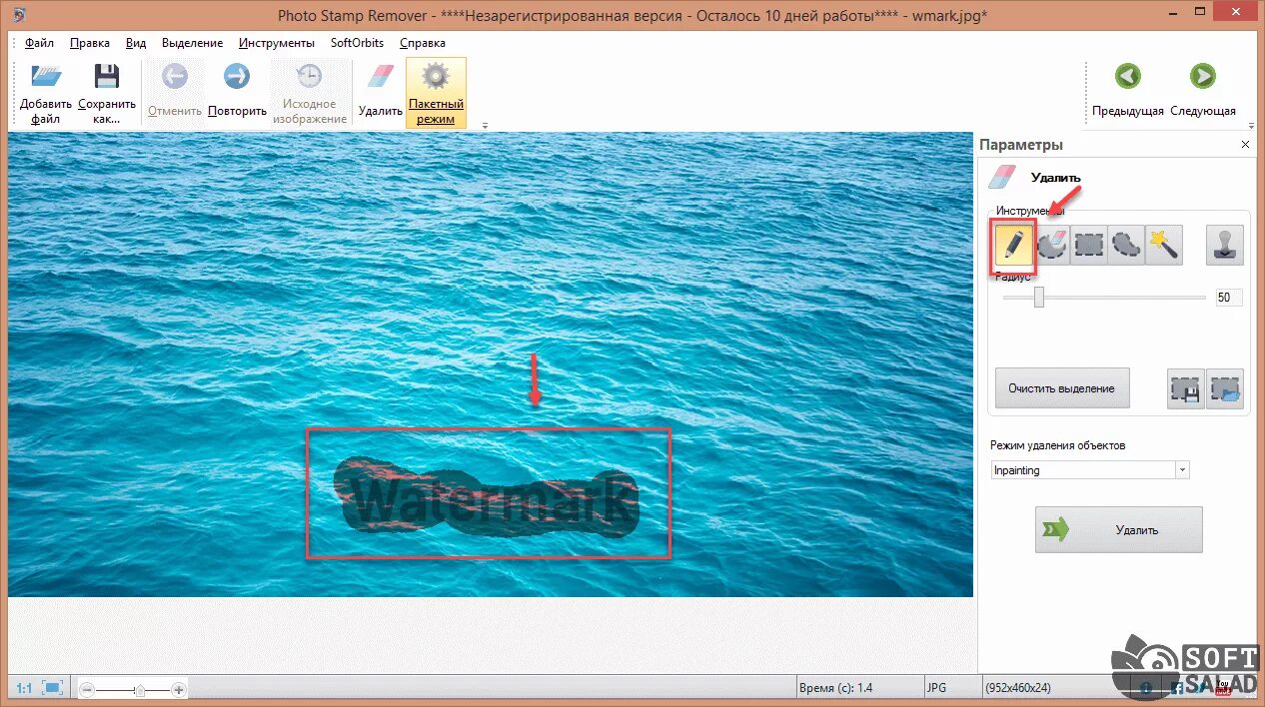Viewport: 1265px width, 707px height.
Task: Click the green Удалить button
Action: [x=1118, y=530]
